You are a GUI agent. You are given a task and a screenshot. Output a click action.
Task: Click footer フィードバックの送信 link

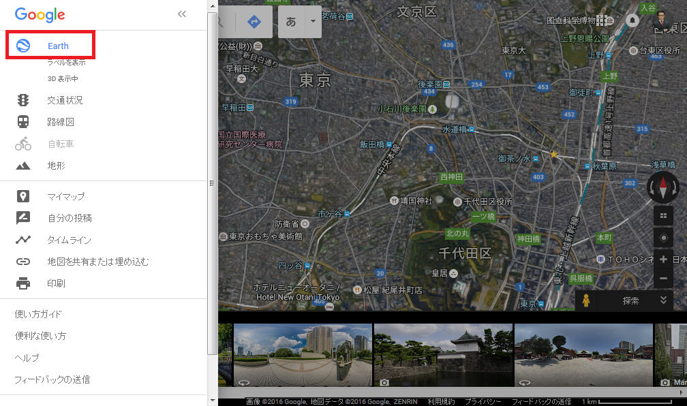pyautogui.click(x=541, y=401)
